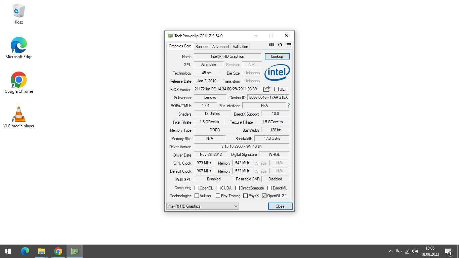Open the notification center icon
Screen dimensions: 459x258
[x=448, y=251]
